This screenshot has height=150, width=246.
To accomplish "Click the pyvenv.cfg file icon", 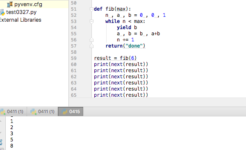I will [10, 5].
